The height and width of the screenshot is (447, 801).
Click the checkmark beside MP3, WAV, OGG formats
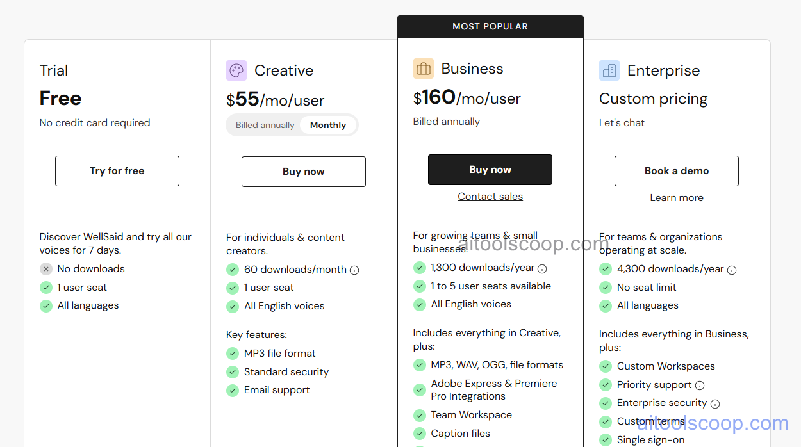tap(420, 365)
